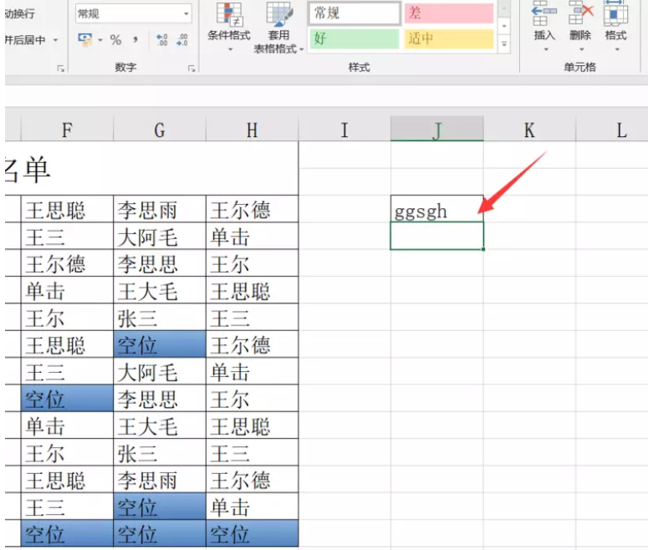Apply percent style format
648x550 pixels.
pyautogui.click(x=115, y=40)
